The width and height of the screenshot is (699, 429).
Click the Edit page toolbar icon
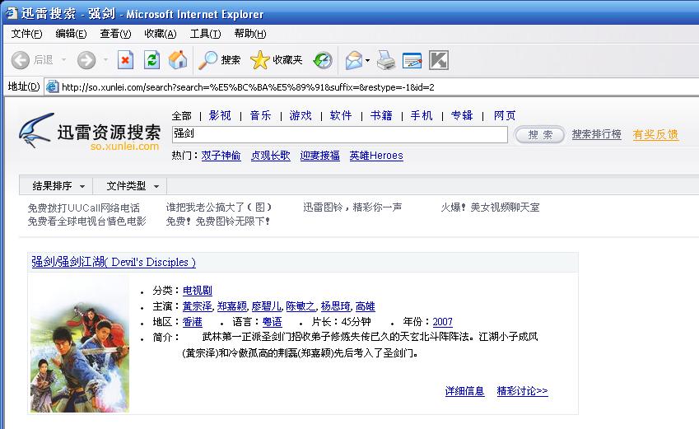pos(412,59)
